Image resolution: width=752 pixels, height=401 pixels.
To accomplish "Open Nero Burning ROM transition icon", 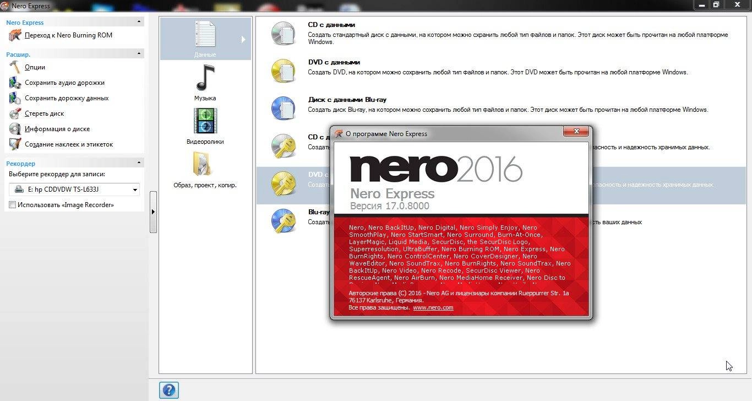I will [15, 35].
